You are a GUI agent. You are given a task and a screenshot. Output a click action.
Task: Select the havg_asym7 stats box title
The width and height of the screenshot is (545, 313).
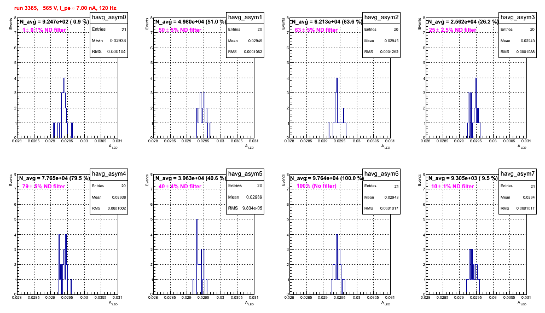518,173
